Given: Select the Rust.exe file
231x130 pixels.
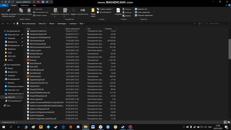Looking at the screenshot, I should [x=33, y=60].
